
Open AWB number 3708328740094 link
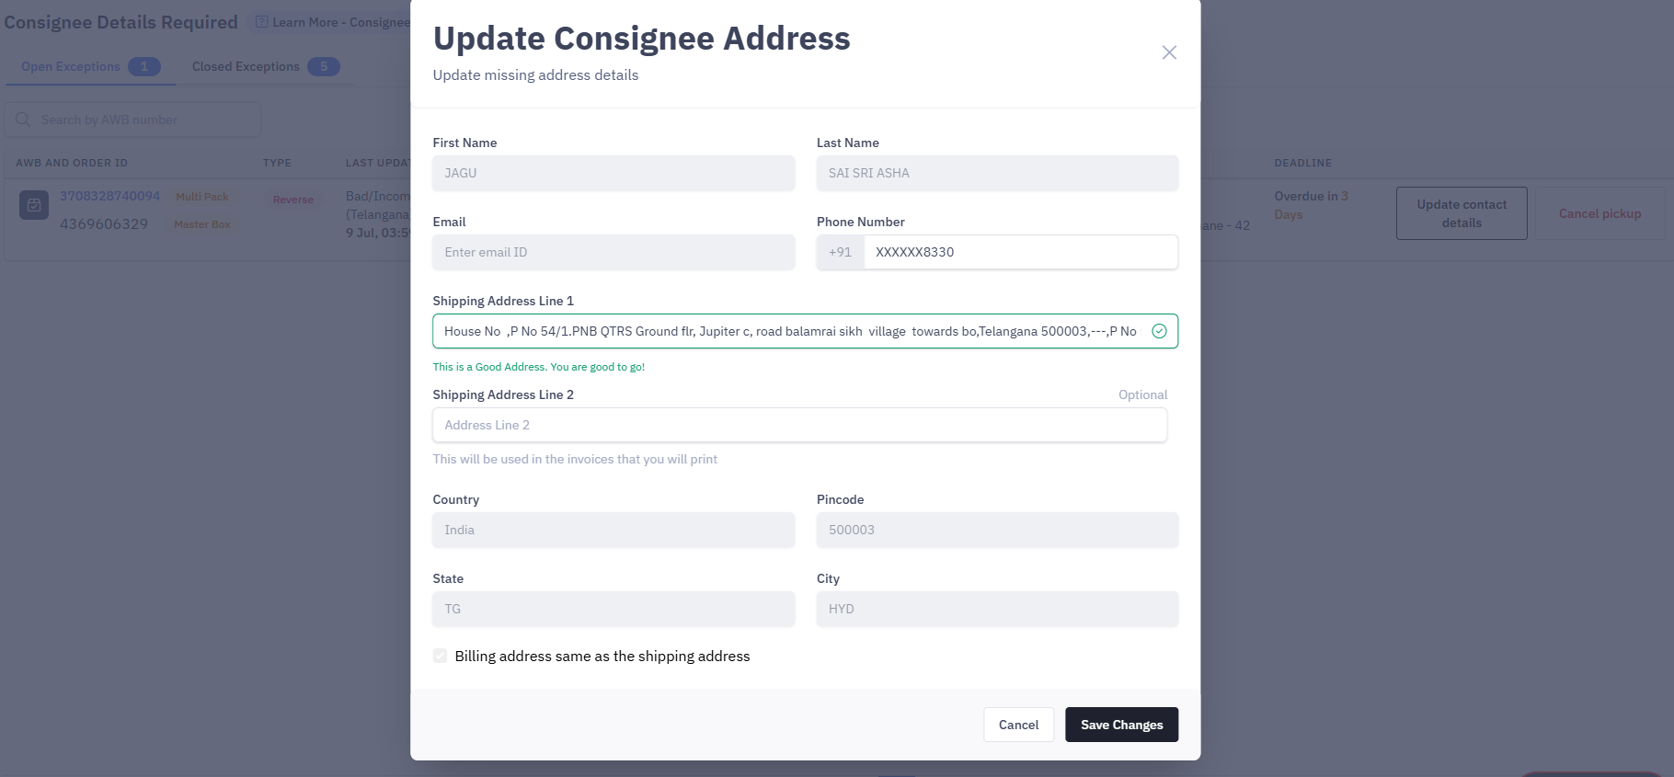point(109,196)
